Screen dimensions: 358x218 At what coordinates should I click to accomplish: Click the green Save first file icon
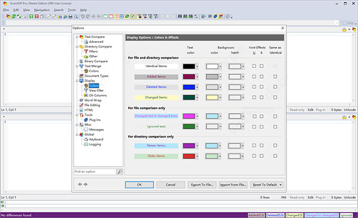(31, 17)
